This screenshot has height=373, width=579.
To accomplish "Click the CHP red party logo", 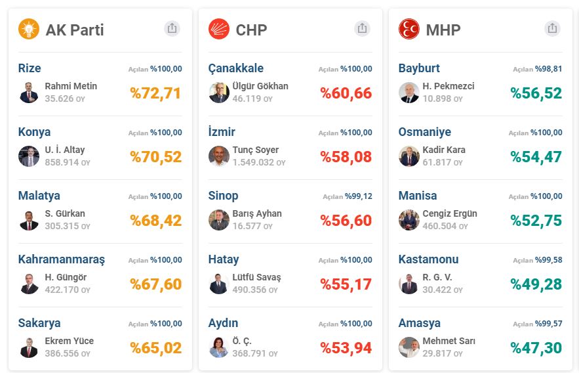I will coord(219,29).
